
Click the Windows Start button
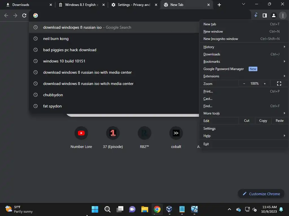coord(95,209)
